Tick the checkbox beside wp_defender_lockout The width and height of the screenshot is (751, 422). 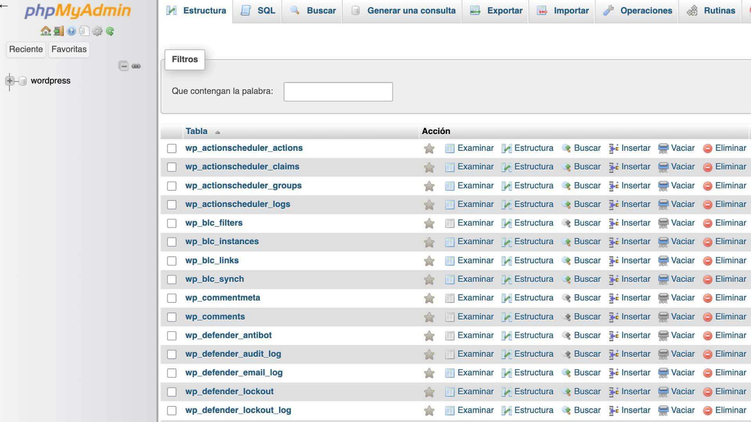[x=172, y=392]
